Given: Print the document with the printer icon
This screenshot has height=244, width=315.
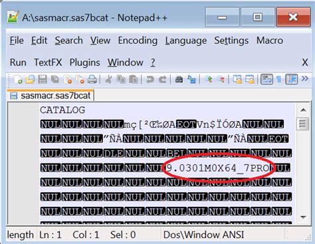Looking at the screenshot, I should click(x=92, y=79).
